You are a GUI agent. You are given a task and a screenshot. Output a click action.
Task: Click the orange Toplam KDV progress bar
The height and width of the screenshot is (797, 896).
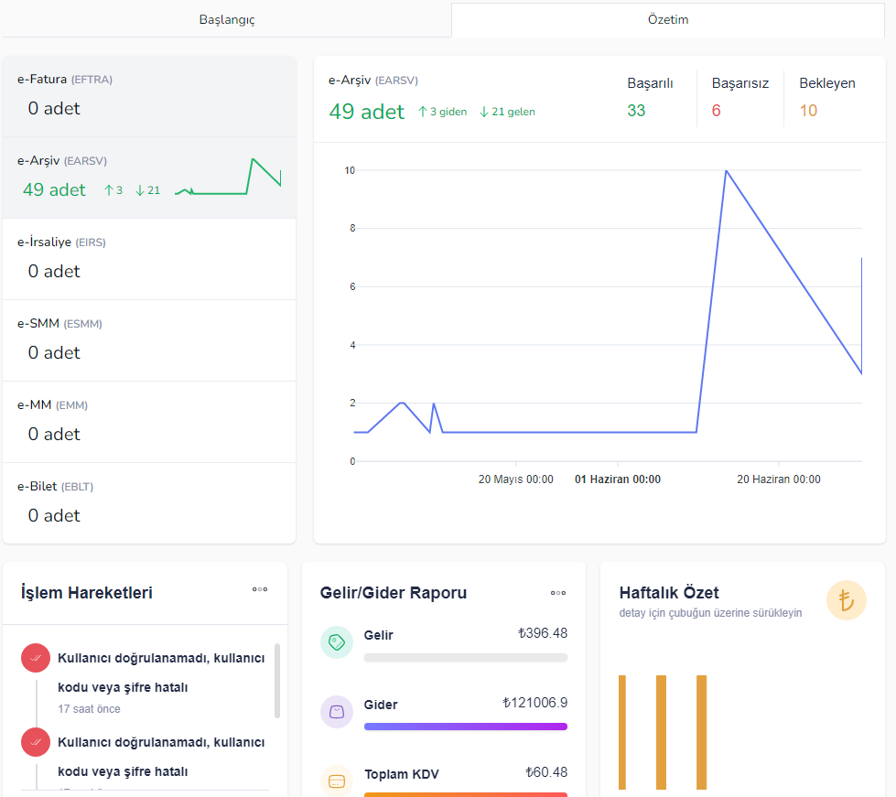point(466,795)
